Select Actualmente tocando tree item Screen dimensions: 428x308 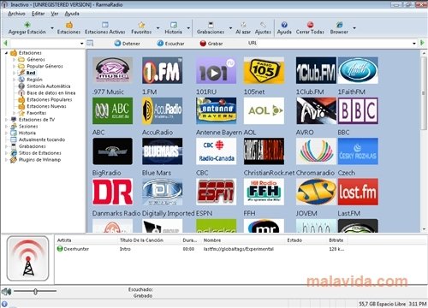click(42, 139)
